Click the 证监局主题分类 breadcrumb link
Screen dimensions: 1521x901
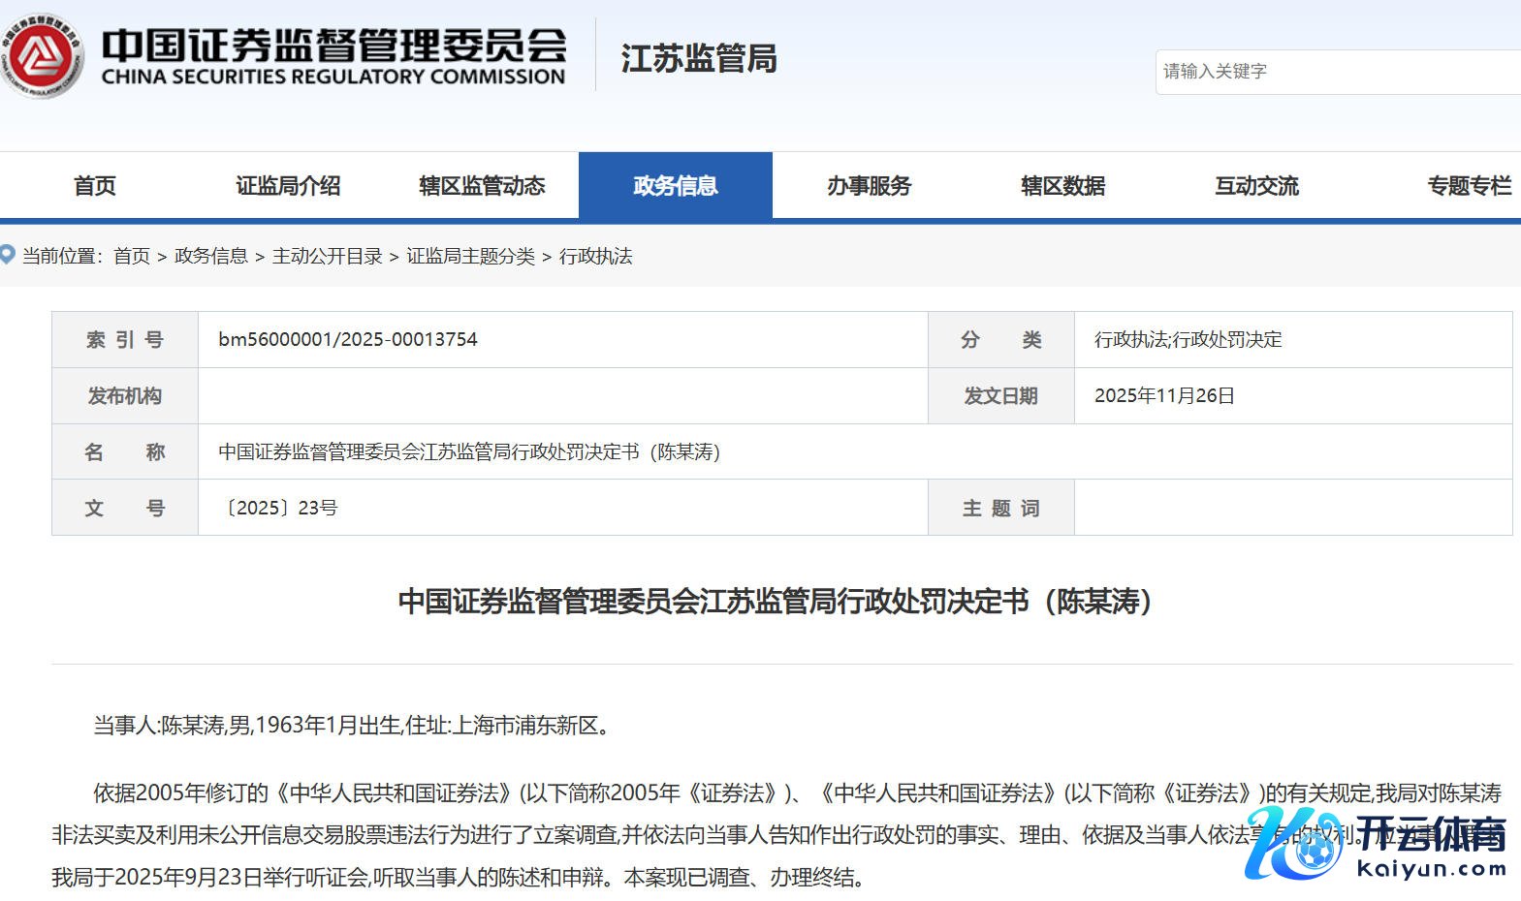pyautogui.click(x=470, y=256)
